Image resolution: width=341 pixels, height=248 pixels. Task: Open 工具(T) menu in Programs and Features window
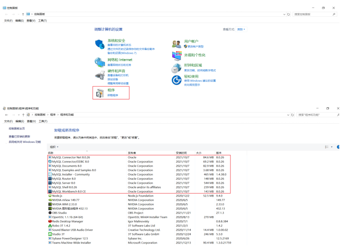tap(43, 121)
